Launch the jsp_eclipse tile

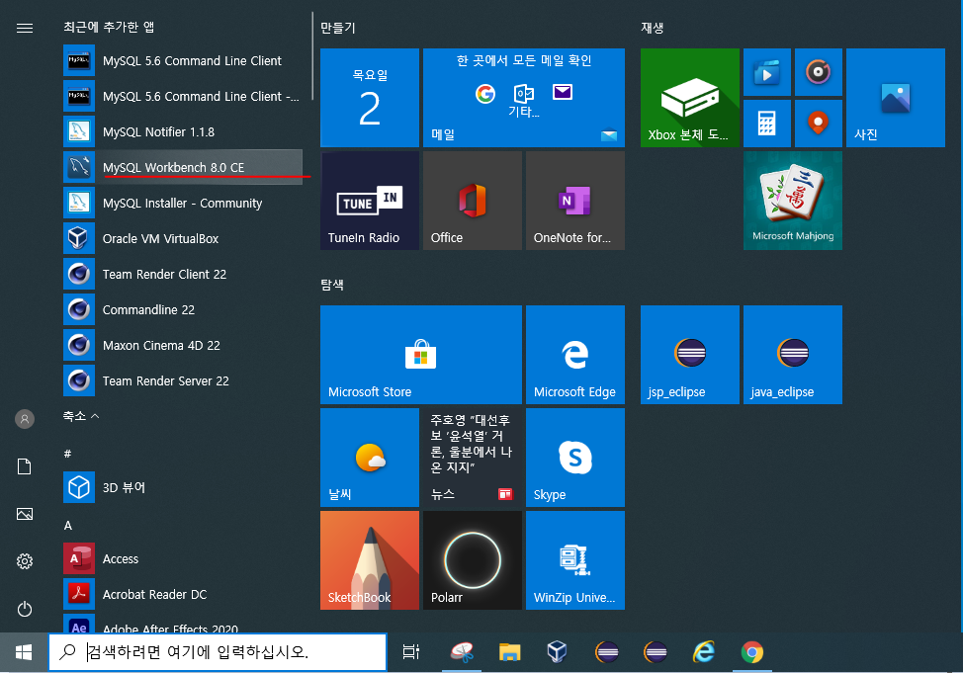[x=690, y=355]
